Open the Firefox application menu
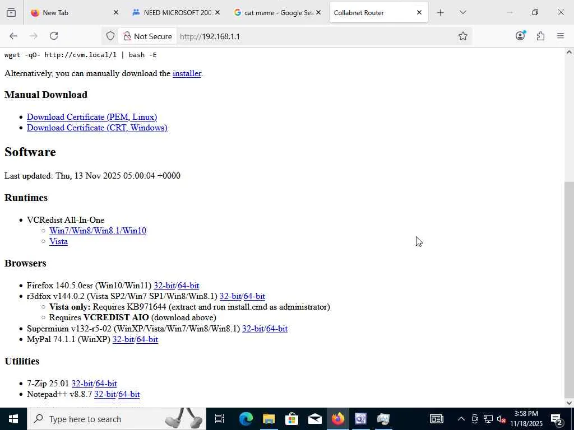Screen dimensions: 574x430 (x=561, y=36)
